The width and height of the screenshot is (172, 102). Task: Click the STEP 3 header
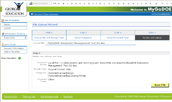[118, 33]
